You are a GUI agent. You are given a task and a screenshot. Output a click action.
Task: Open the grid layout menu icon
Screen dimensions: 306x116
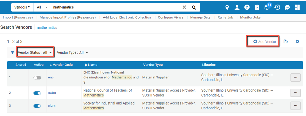pyautogui.click(x=297, y=7)
